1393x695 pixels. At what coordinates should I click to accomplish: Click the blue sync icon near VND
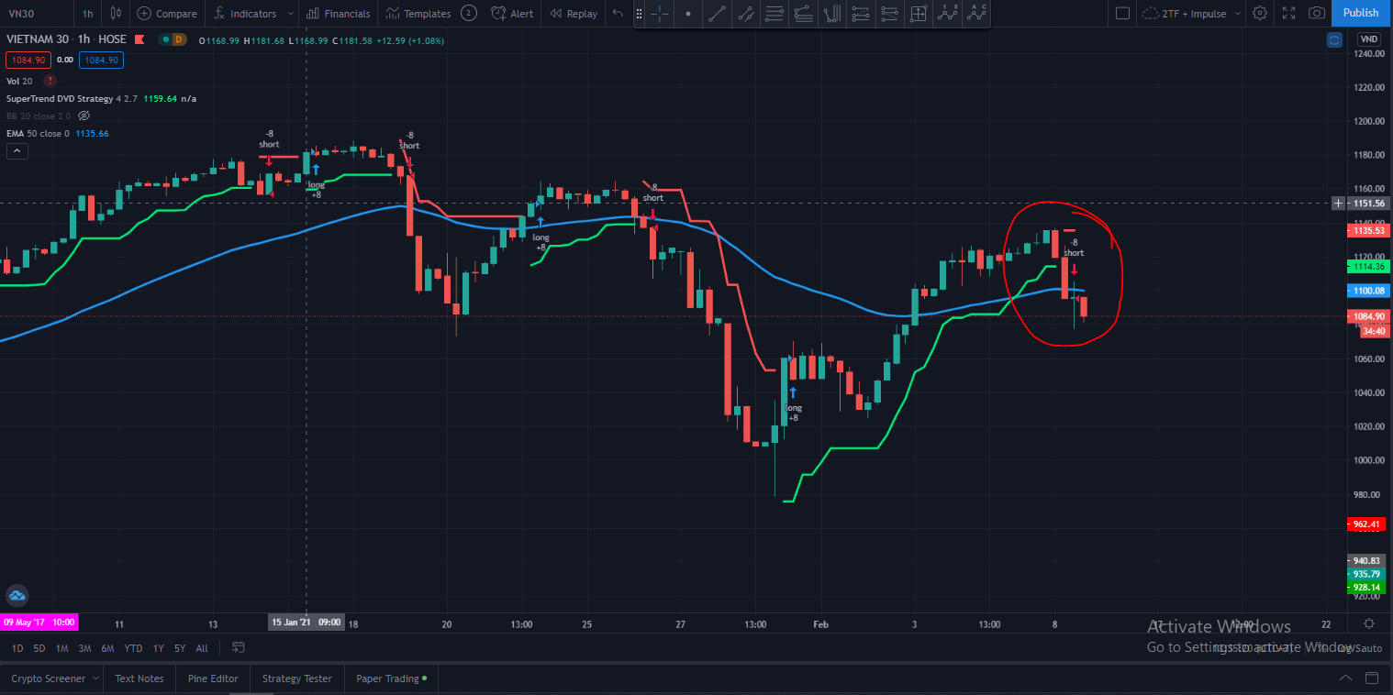coord(1334,39)
